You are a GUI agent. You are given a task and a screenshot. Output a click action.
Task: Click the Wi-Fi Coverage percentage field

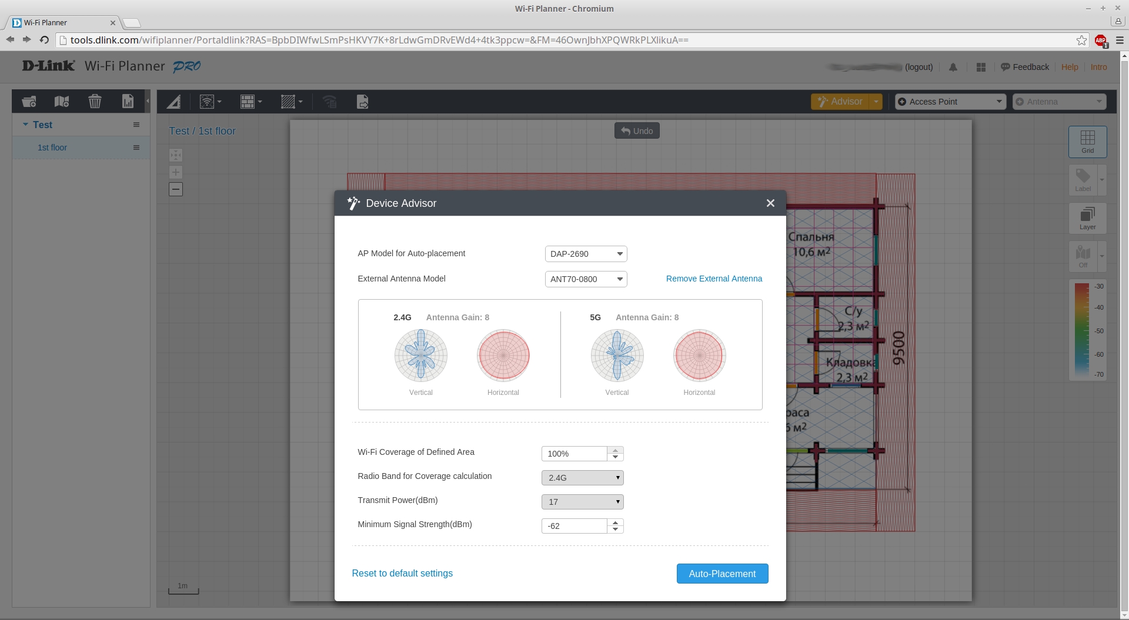pos(574,454)
